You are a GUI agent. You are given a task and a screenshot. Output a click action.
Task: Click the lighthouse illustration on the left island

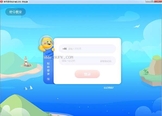click(x=26, y=62)
